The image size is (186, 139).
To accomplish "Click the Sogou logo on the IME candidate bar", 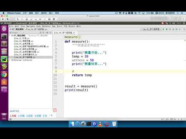I will point(55,110).
